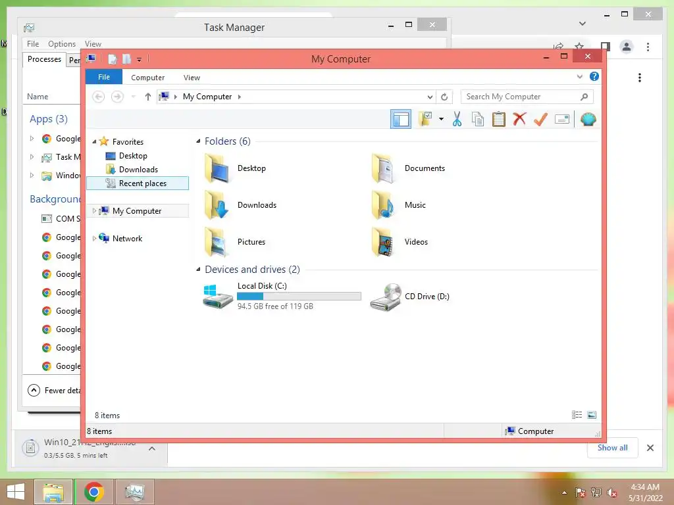The height and width of the screenshot is (505, 674).
Task: Close the Chrome downloads bar
Action: pos(650,448)
